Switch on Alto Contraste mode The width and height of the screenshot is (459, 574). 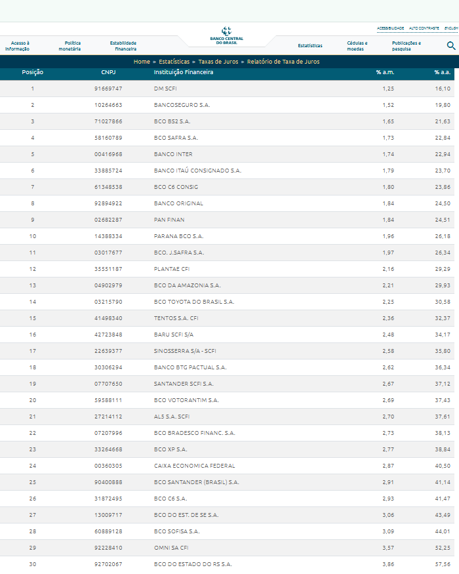(x=424, y=28)
